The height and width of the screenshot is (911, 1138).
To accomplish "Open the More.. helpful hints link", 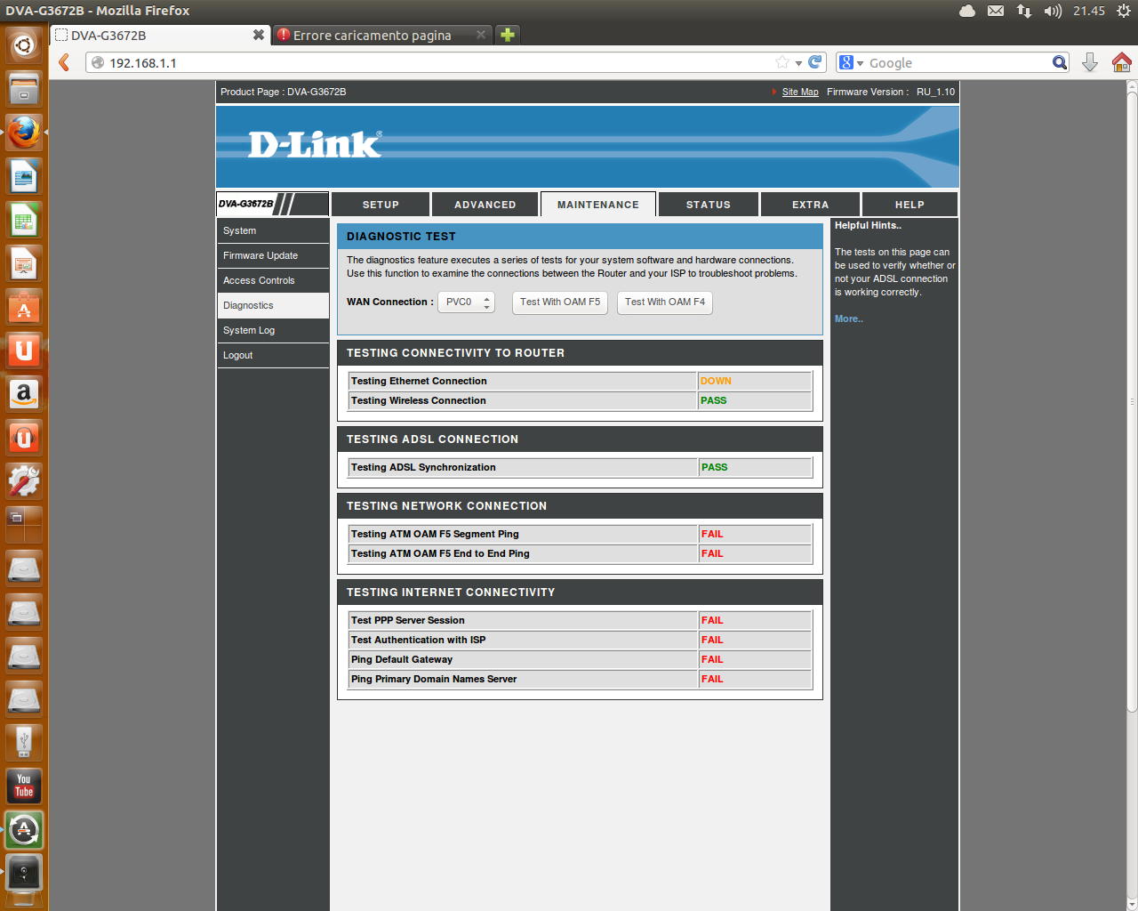I will pyautogui.click(x=849, y=318).
